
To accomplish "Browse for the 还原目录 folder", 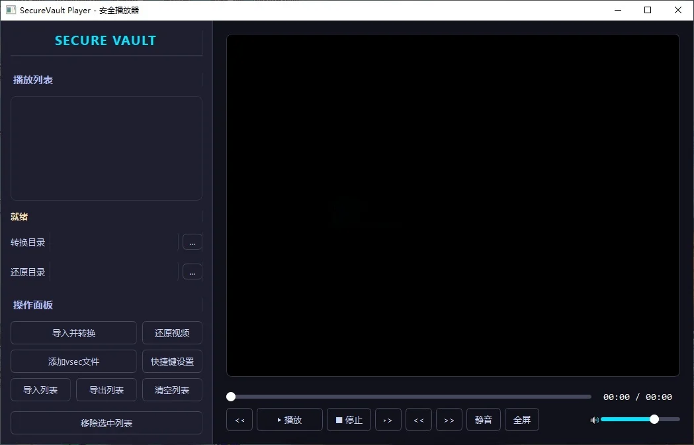I will tap(192, 272).
